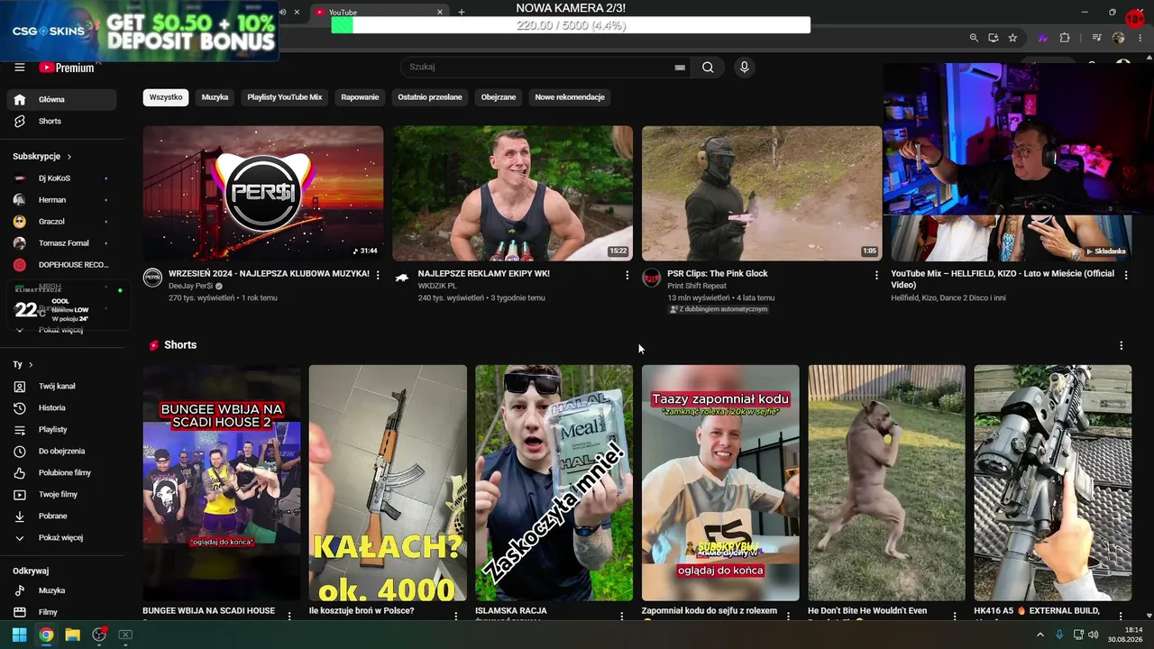Open the Dj KoKoS subscription channel
Screen dimensions: 1154x649
pos(61,178)
